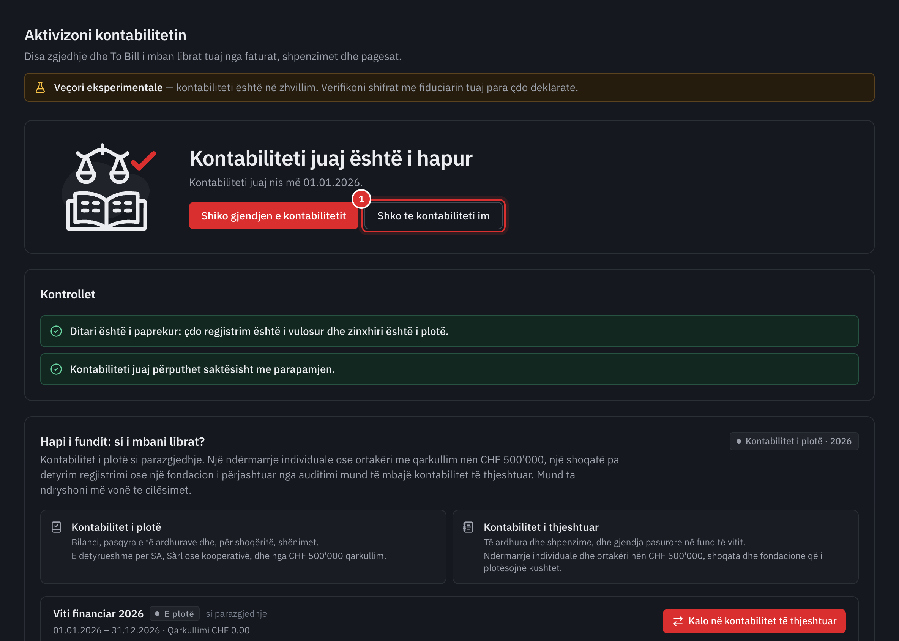The width and height of the screenshot is (899, 641).
Task: Select the "Kontabilitet i thjeshtuar" option card
Action: point(655,547)
